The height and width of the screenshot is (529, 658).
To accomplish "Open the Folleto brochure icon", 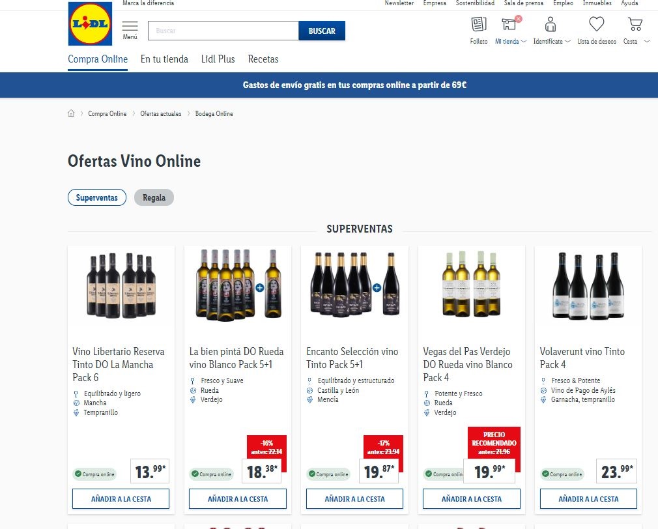I will pyautogui.click(x=479, y=25).
